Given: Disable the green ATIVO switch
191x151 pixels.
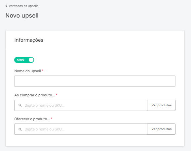Looking at the screenshot, I should pos(24,60).
